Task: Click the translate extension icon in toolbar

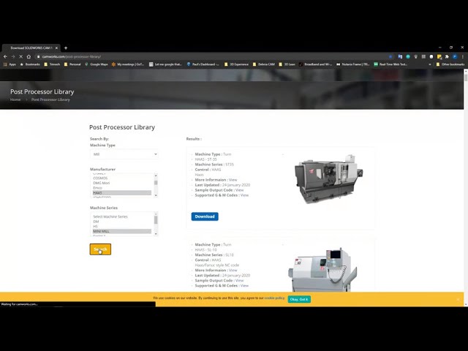Action: pos(400,56)
